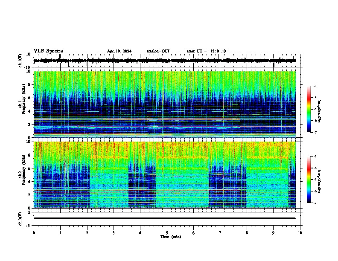Click the ch.1 color bar log PSD label

pyautogui.click(x=320, y=111)
